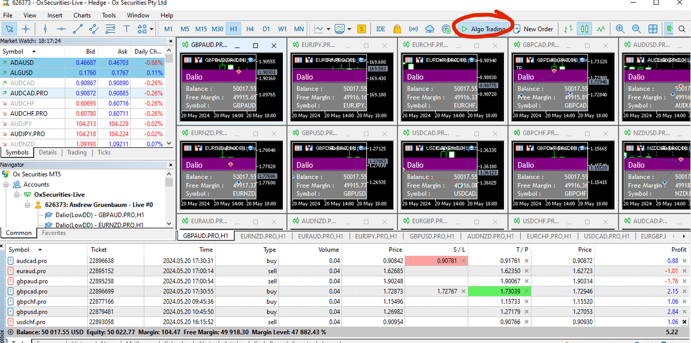Click the green T/P cell of gbpcad.pro

[x=499, y=291]
